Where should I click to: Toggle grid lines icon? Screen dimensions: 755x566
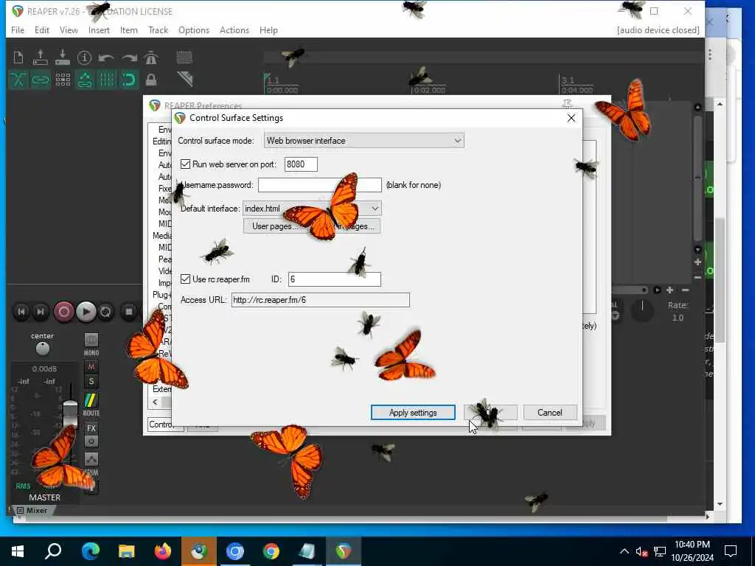(107, 80)
